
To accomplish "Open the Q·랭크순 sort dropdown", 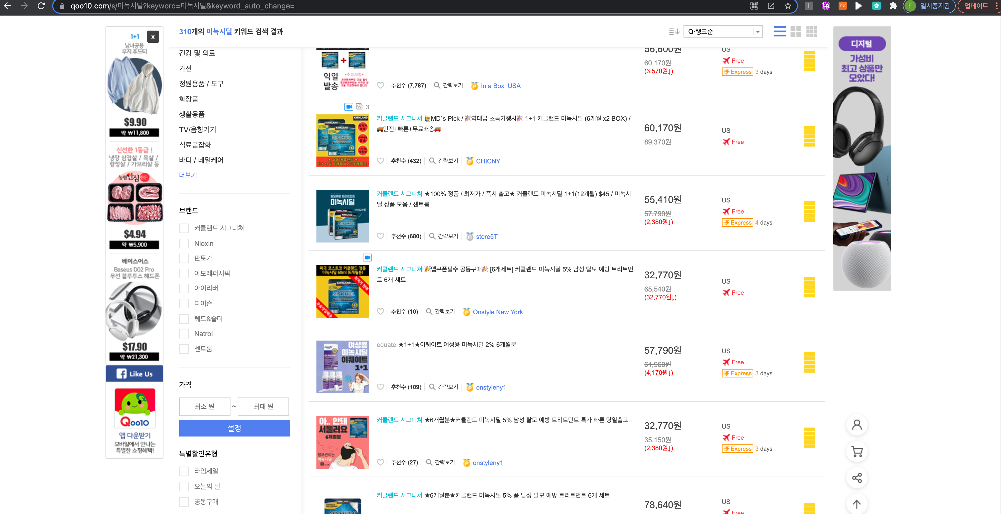I will [723, 31].
